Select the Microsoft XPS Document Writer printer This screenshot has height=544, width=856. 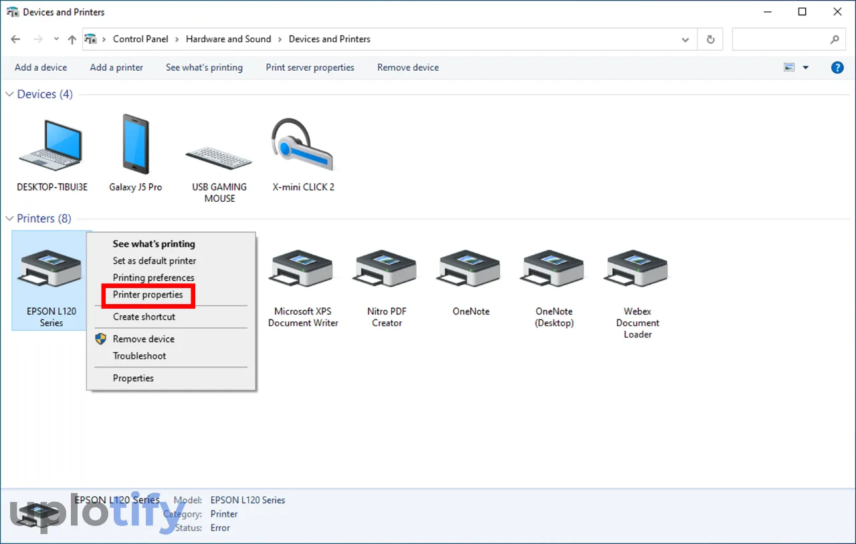pyautogui.click(x=302, y=267)
